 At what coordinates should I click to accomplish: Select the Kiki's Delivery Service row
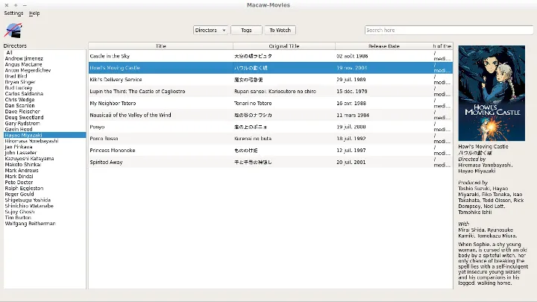point(271,80)
